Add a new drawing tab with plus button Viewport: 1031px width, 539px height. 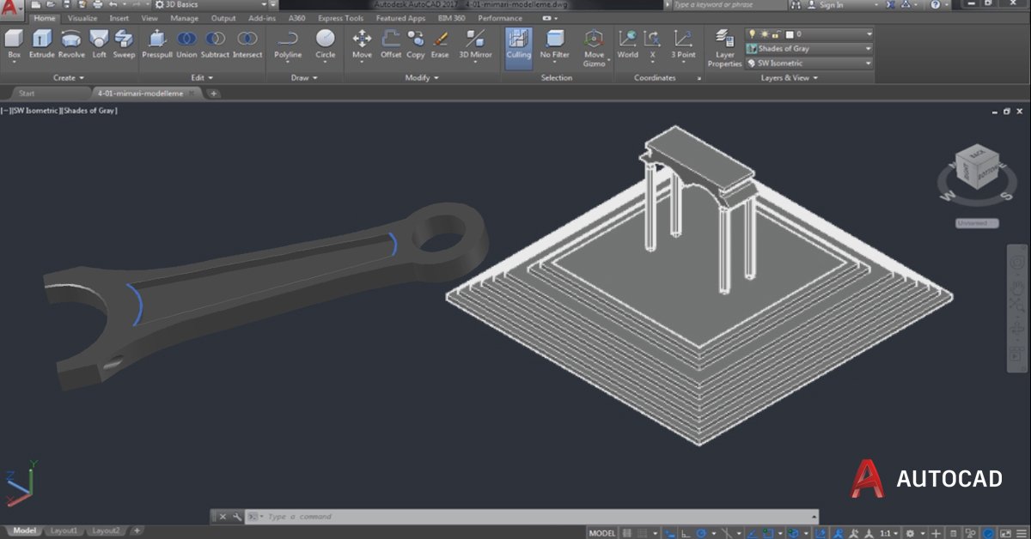point(213,94)
